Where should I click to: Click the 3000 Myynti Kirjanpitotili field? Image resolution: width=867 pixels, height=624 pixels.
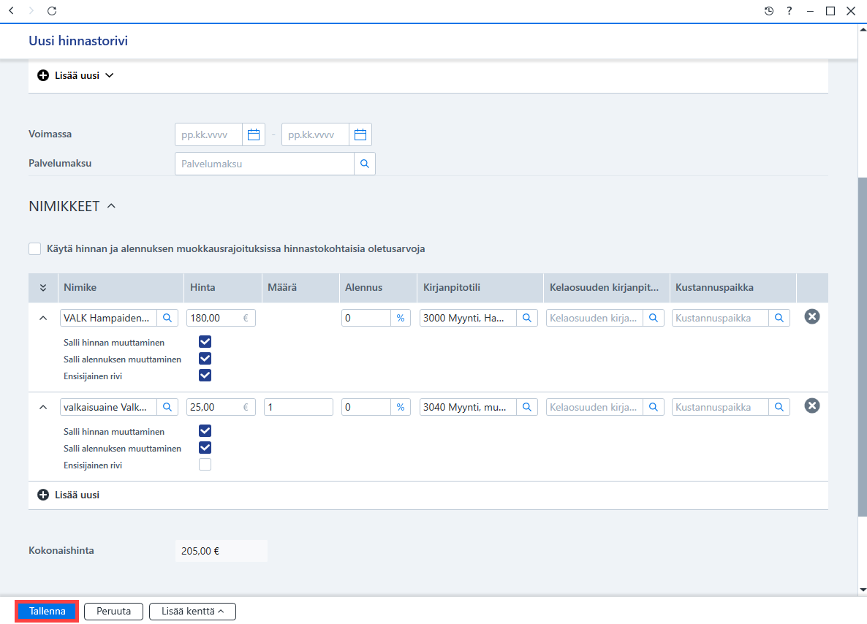click(x=468, y=318)
